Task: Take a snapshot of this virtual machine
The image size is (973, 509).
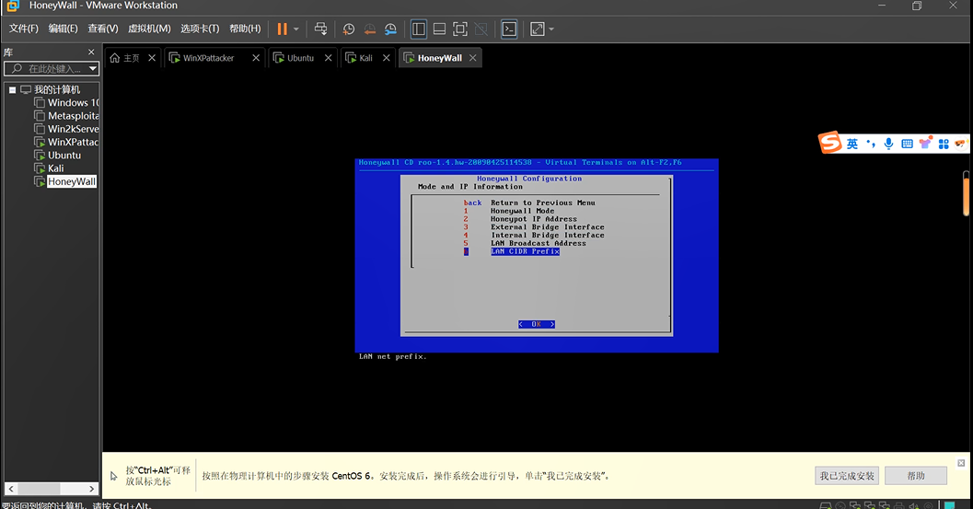Action: [x=349, y=29]
